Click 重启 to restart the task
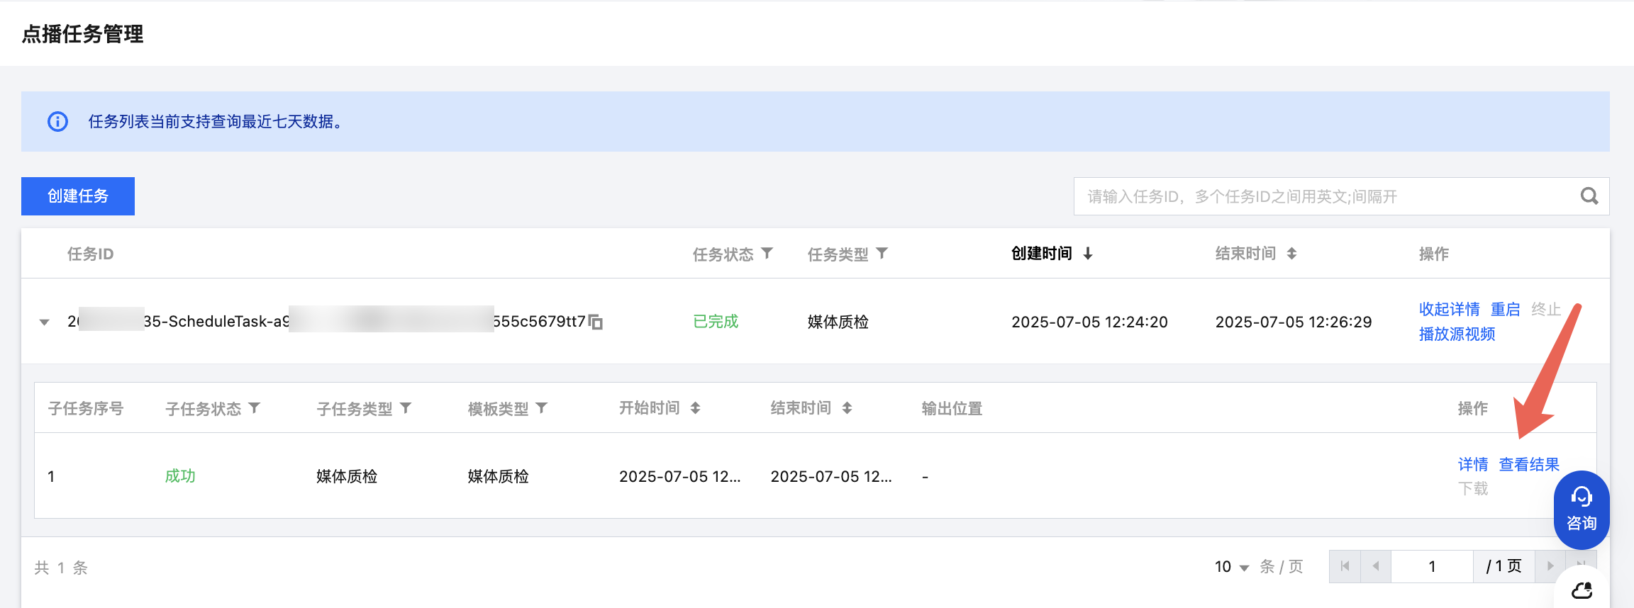 pos(1505,310)
